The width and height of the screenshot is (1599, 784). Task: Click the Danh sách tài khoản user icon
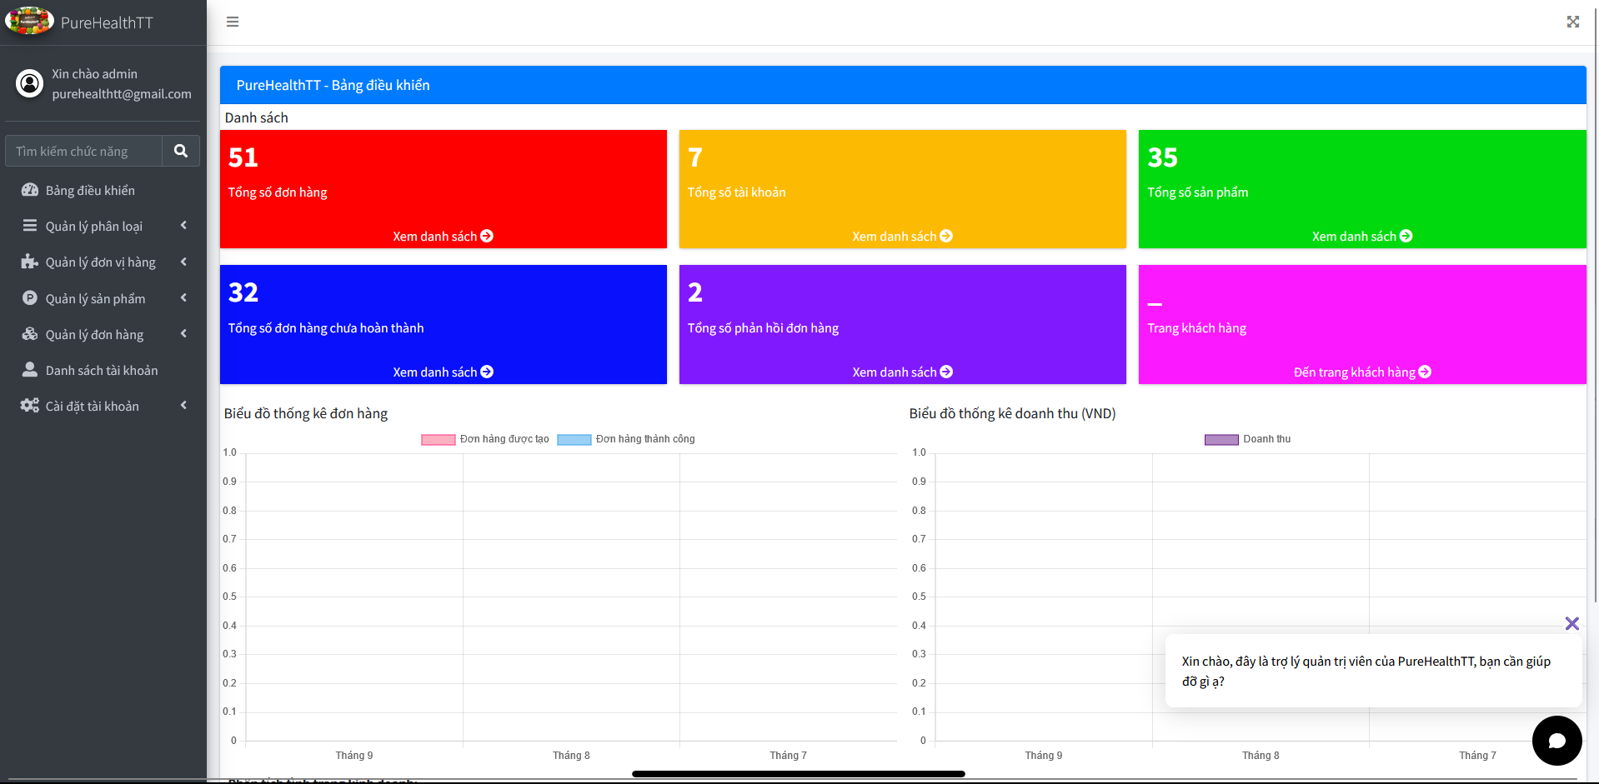pos(30,370)
